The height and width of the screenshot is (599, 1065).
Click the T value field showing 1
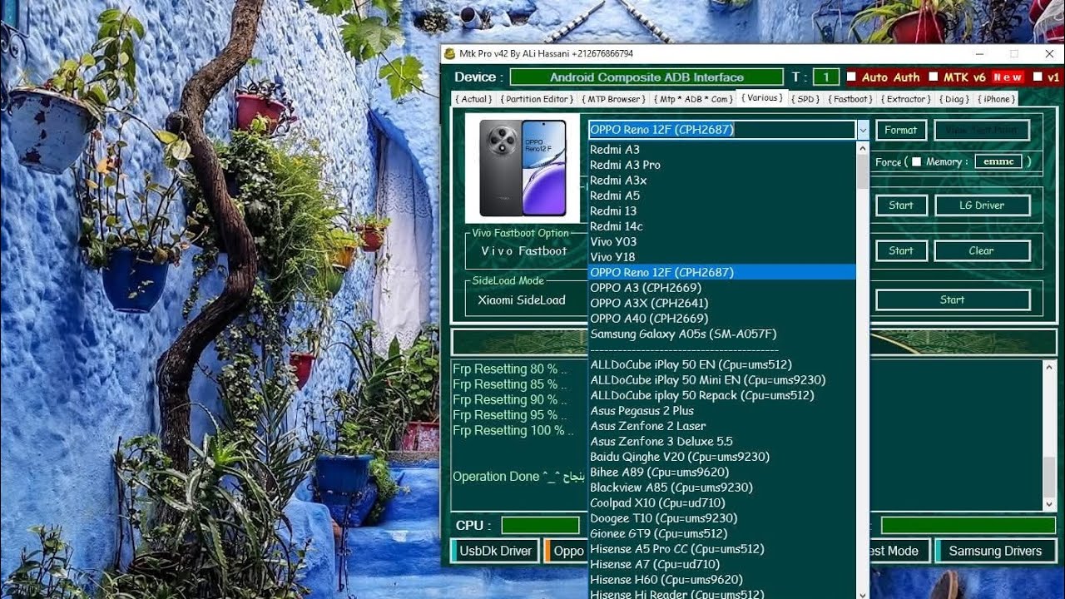click(x=825, y=77)
